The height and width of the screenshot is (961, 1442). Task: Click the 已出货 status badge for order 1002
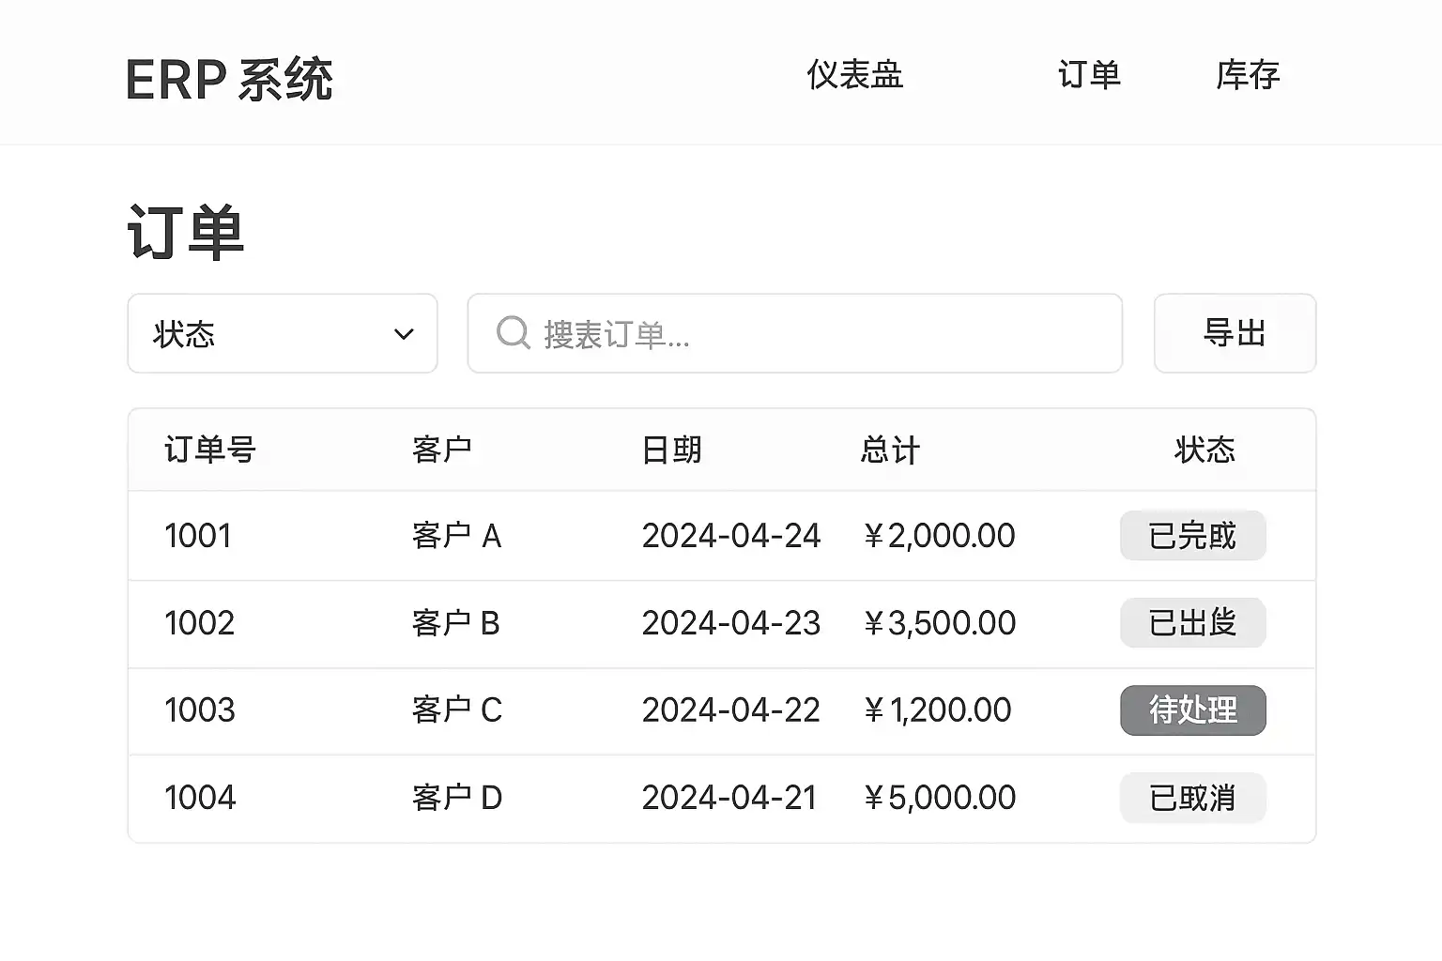point(1192,623)
